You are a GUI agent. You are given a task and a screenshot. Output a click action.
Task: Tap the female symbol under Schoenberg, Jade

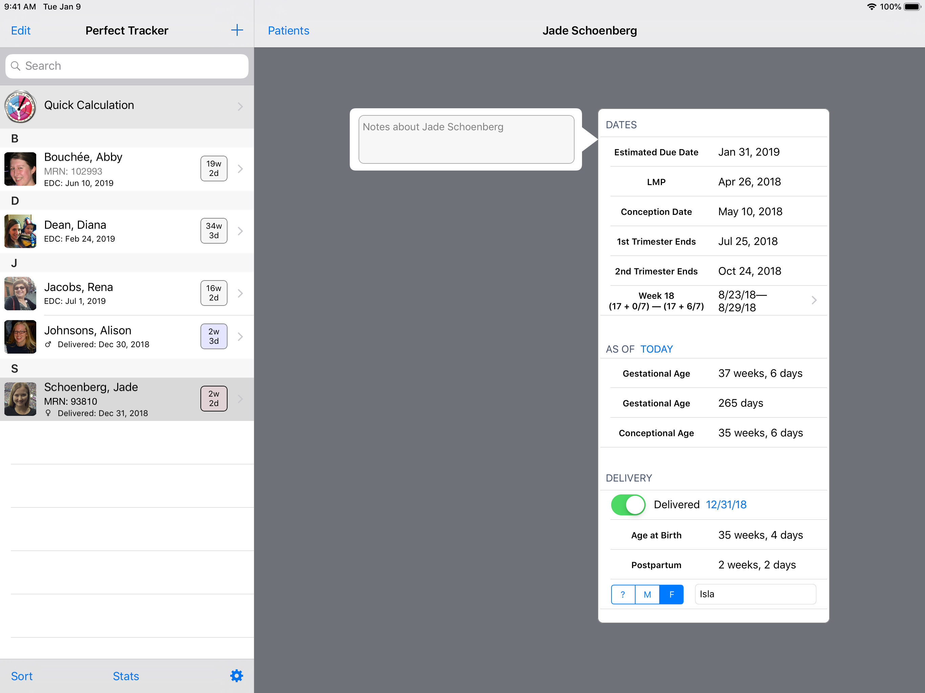pyautogui.click(x=48, y=413)
